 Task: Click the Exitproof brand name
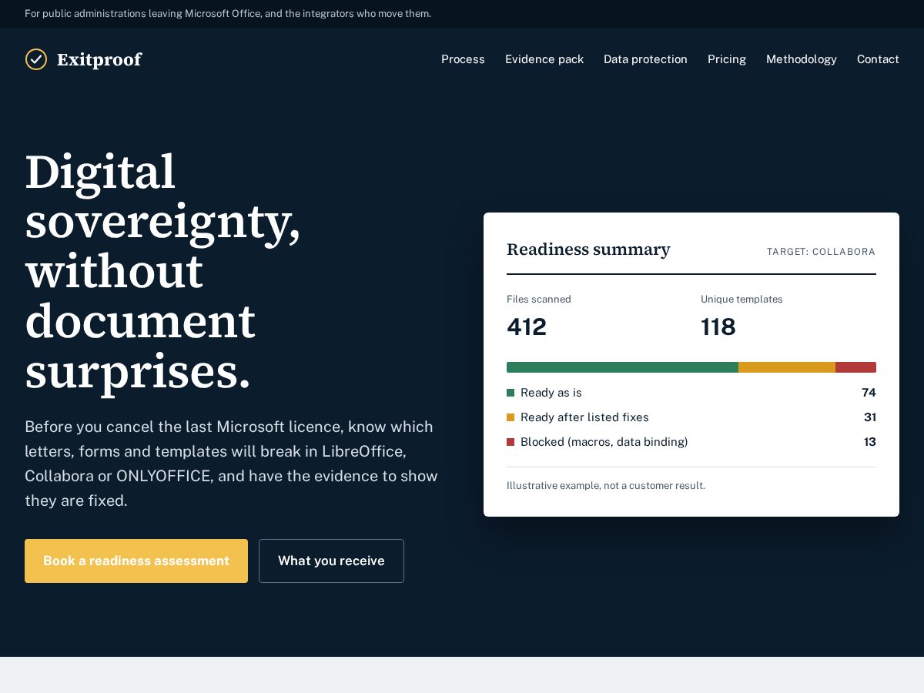click(x=99, y=59)
